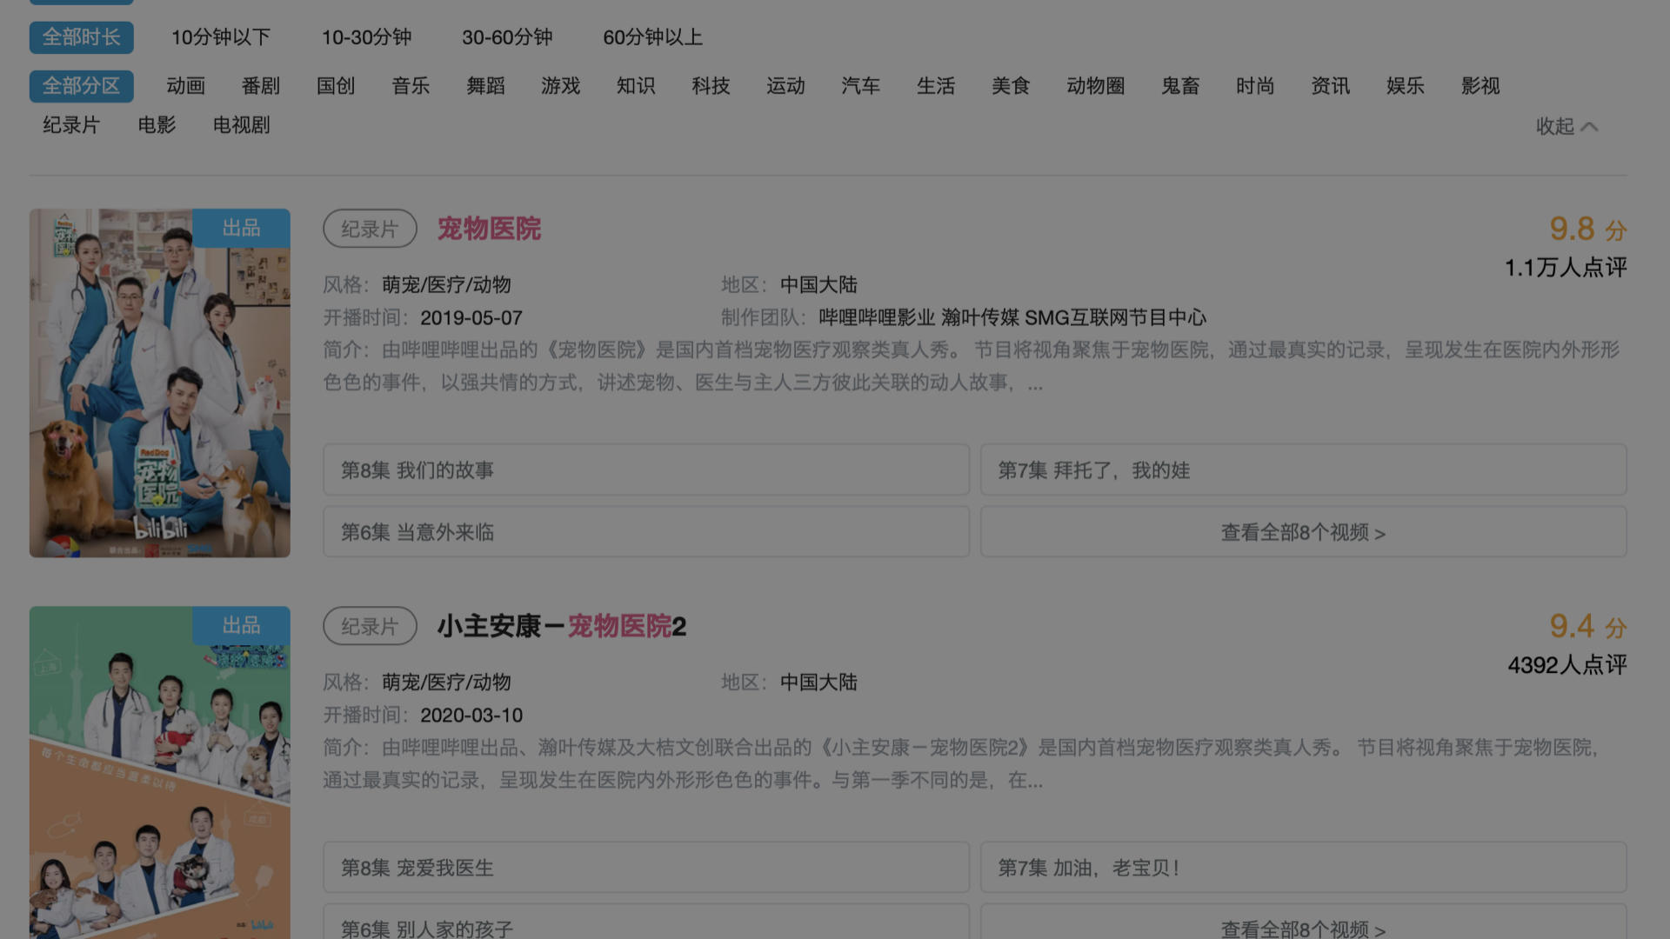1670x939 pixels.
Task: Play episode 第7集 拜托了，我的娃
Action: 1303,470
